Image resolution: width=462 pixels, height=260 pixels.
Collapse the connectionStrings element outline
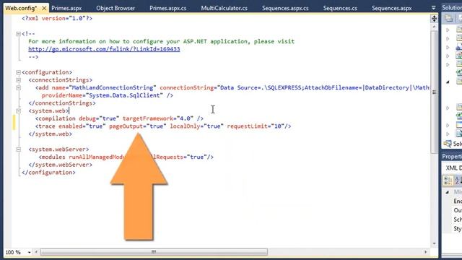click(18, 80)
